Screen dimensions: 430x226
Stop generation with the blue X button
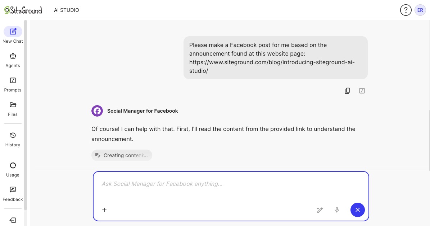click(x=357, y=210)
